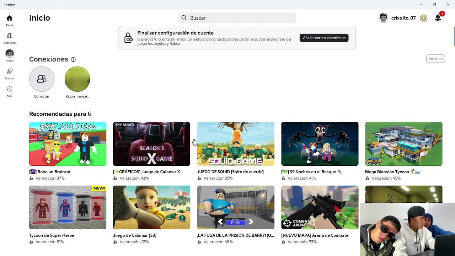The width and height of the screenshot is (455, 256).
Task: Open the Inicio home sidebar icon
Action: tap(10, 18)
